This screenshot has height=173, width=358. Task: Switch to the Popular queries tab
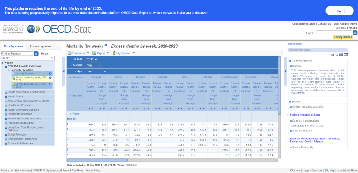coord(40,46)
